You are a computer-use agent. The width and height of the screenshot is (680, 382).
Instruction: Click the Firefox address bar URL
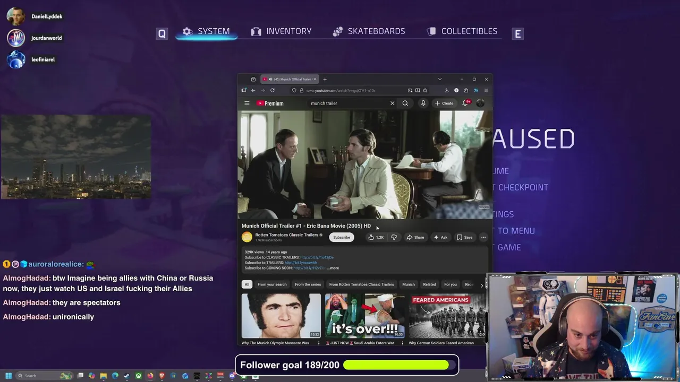click(341, 90)
